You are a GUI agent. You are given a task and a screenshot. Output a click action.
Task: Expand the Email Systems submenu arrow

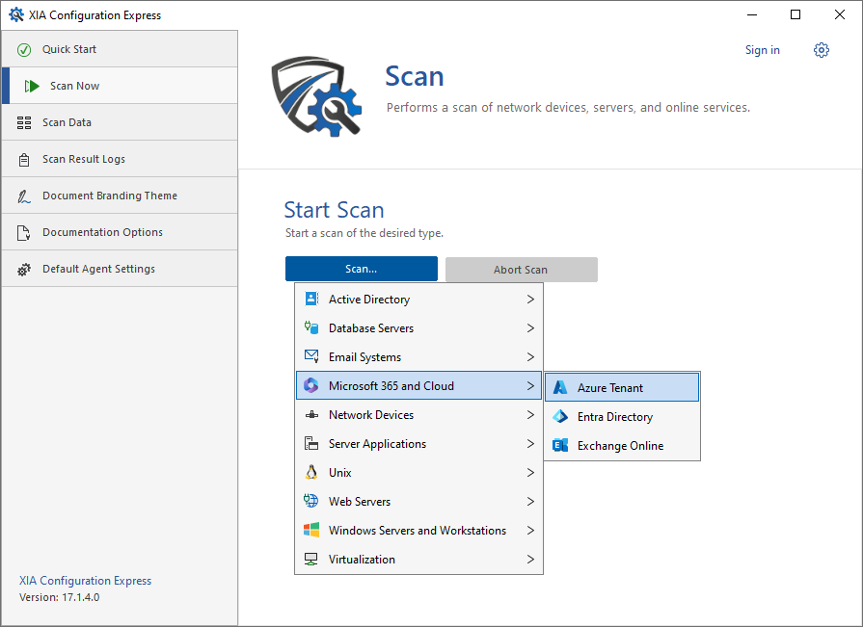530,356
